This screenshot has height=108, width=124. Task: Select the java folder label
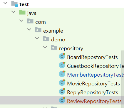(32, 13)
